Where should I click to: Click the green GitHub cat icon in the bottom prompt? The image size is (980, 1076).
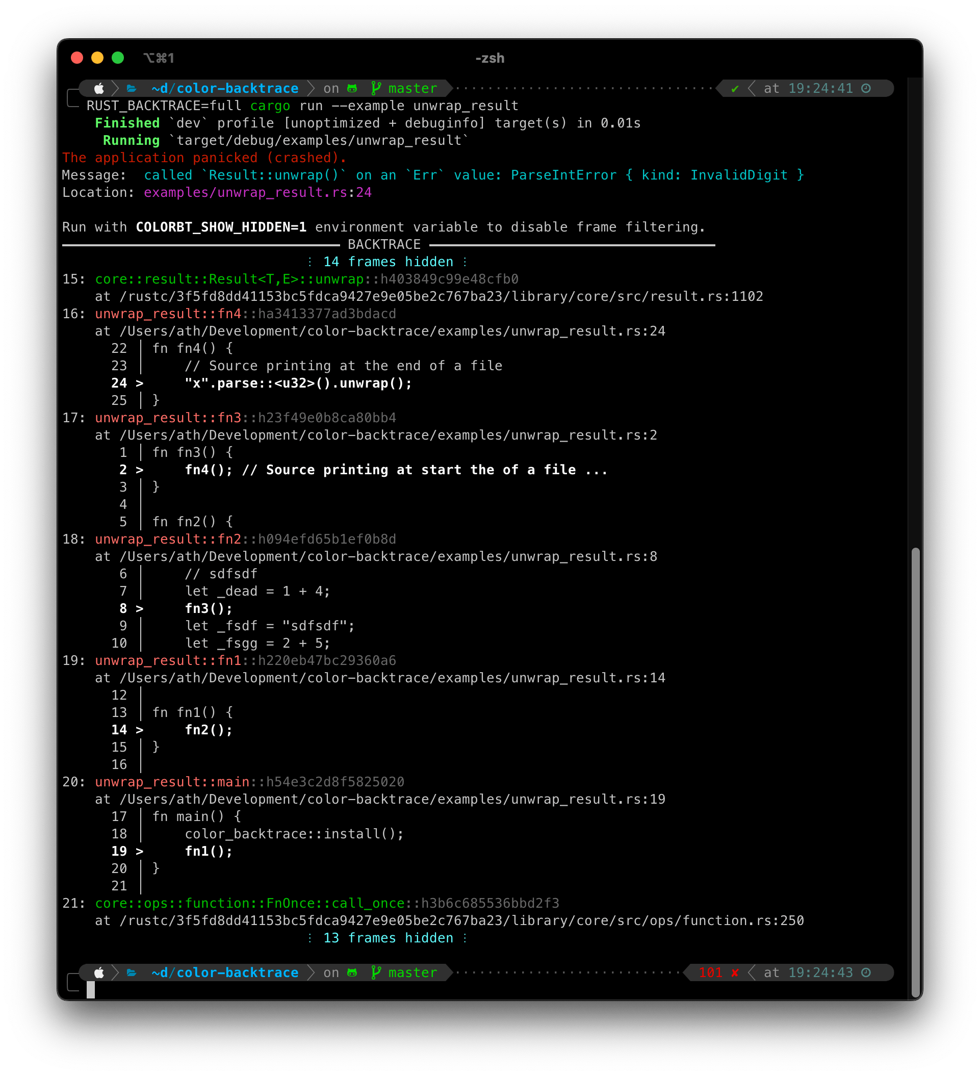352,972
